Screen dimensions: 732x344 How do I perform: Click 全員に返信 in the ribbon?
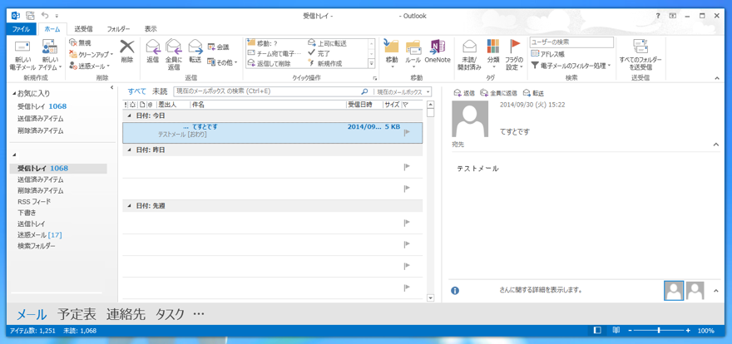click(174, 55)
